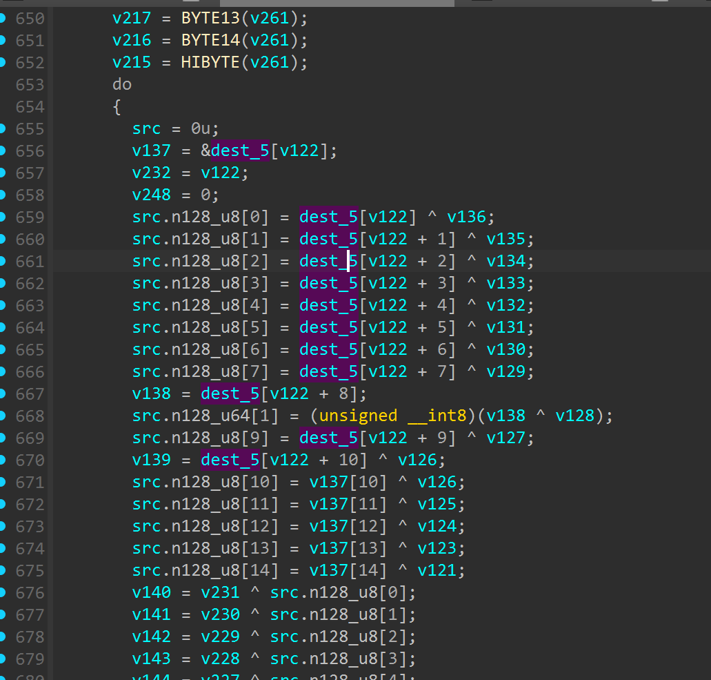Click the do keyword on line 653
Screen dimensions: 711x680
pyautogui.click(x=122, y=84)
